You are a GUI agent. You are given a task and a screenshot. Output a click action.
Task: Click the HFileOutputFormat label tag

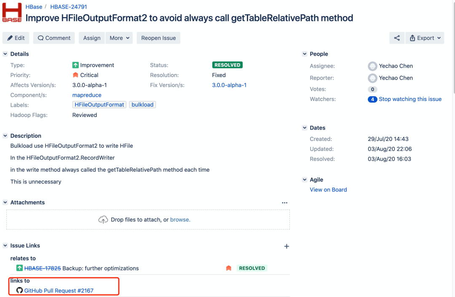click(x=99, y=105)
